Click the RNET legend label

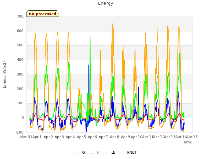[132, 152]
